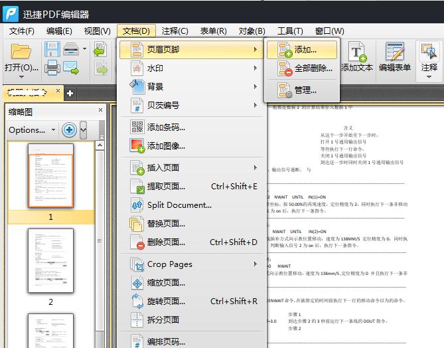The image size is (444, 348).
Task: Click the 添加图像 picture icon
Action: 137,145
